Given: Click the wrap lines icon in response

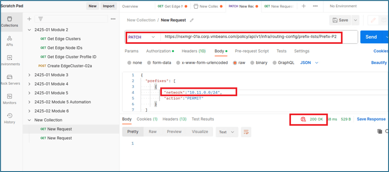Looking at the screenshot, I should tap(246, 132).
